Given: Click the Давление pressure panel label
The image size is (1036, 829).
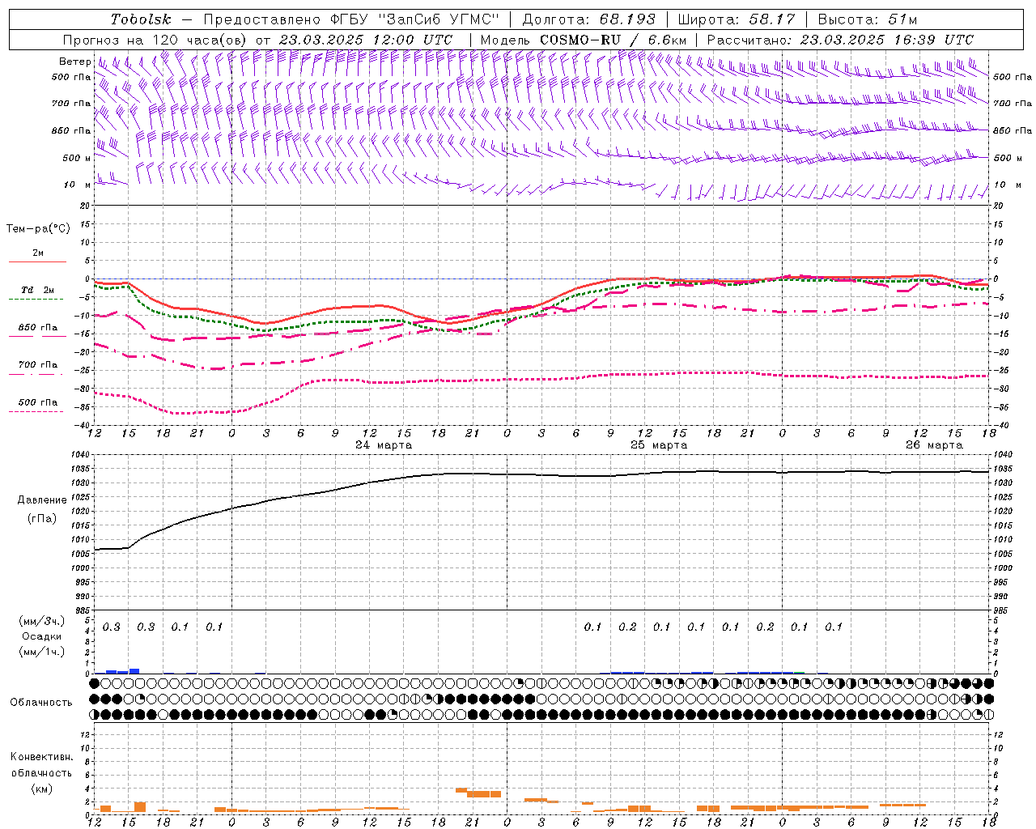Looking at the screenshot, I should coord(42,500).
